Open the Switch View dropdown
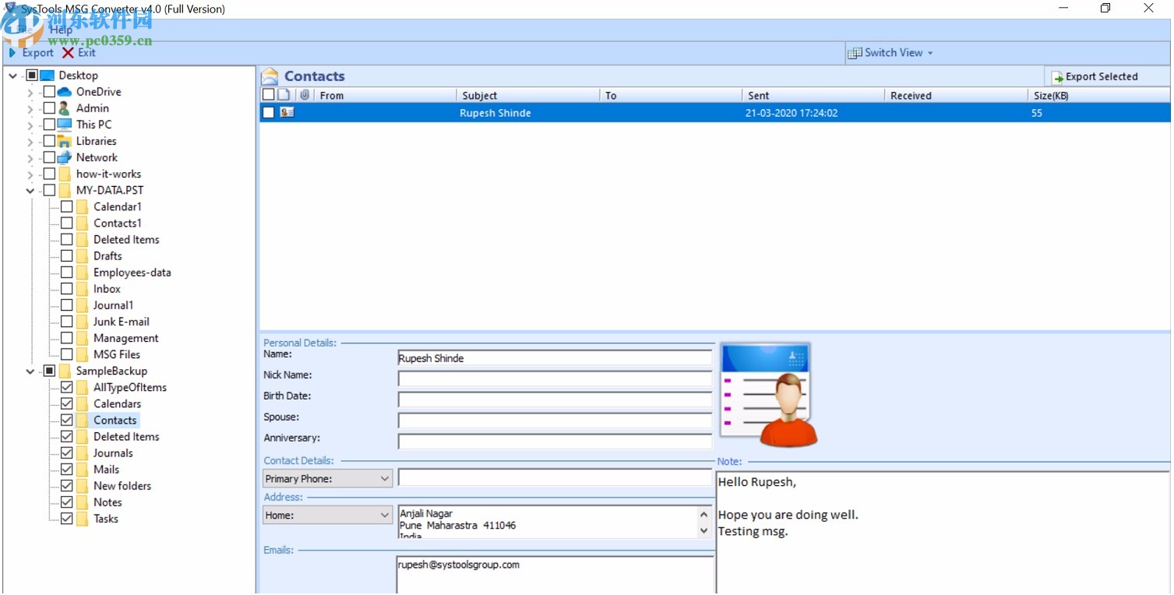 tap(929, 52)
